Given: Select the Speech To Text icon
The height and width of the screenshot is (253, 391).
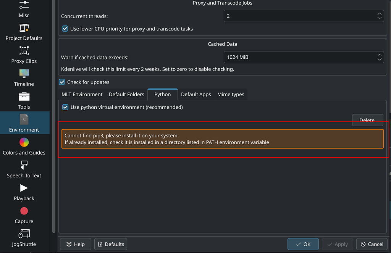Looking at the screenshot, I should 24,165.
